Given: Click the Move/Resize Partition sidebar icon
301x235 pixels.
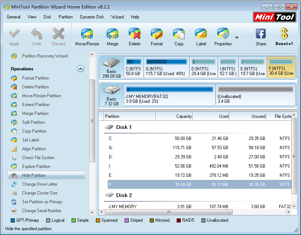Looking at the screenshot, I should [x=14, y=96].
